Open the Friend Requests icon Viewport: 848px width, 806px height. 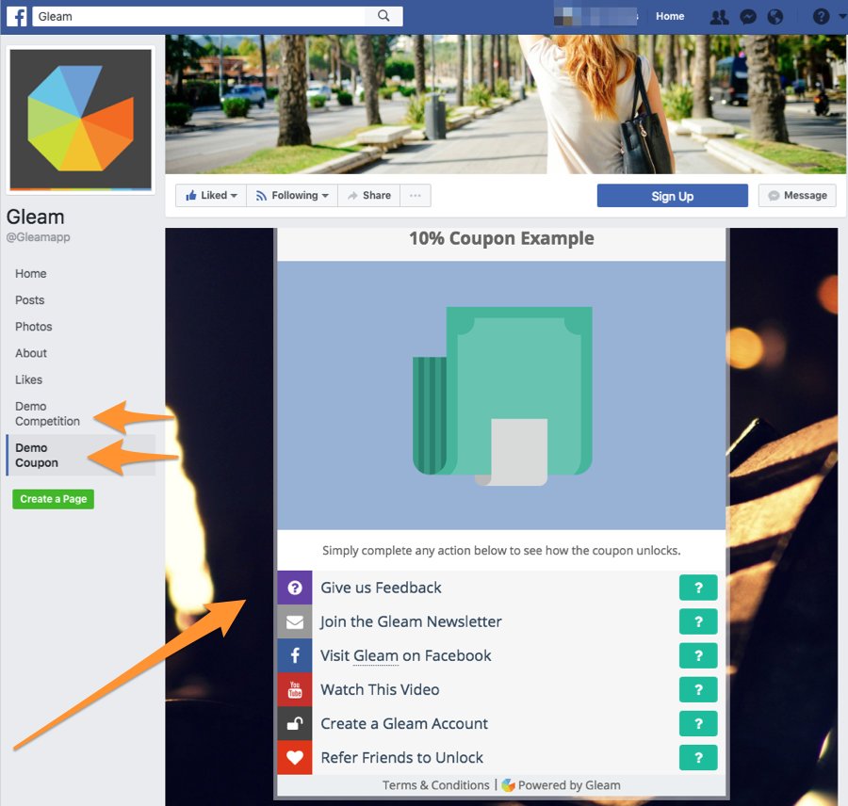719,17
